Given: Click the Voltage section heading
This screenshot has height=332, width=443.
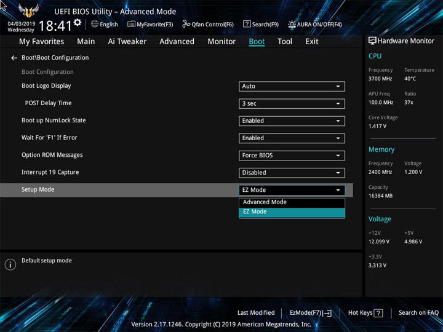Looking at the screenshot, I should click(380, 219).
